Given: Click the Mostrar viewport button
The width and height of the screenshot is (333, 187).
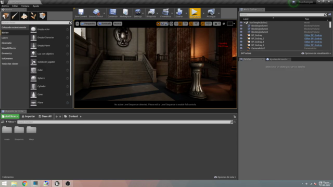Looking at the screenshot, I should coord(118,24).
